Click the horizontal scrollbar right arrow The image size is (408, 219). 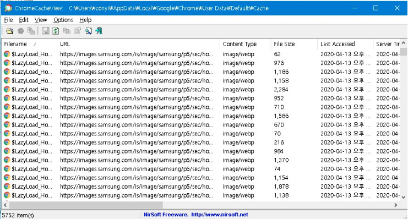point(396,205)
